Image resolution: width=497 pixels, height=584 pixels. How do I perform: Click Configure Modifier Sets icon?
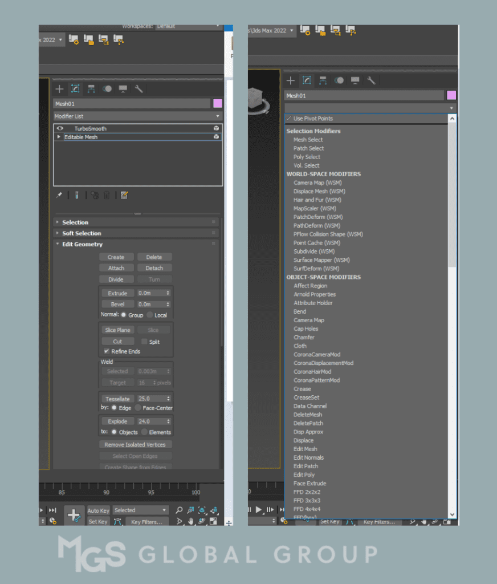(x=124, y=195)
